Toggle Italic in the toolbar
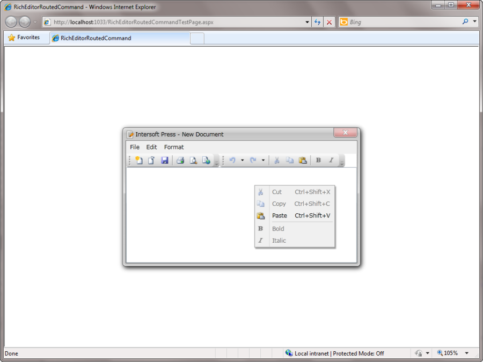This screenshot has width=483, height=362. 331,160
